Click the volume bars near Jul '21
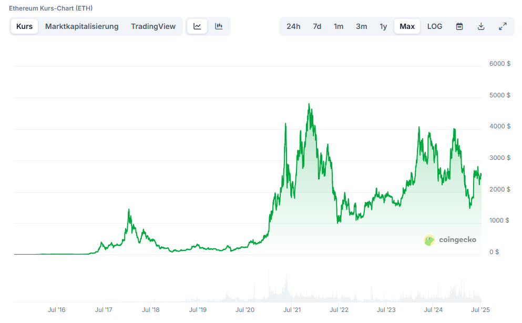This screenshot has height=323, width=522. [x=286, y=290]
